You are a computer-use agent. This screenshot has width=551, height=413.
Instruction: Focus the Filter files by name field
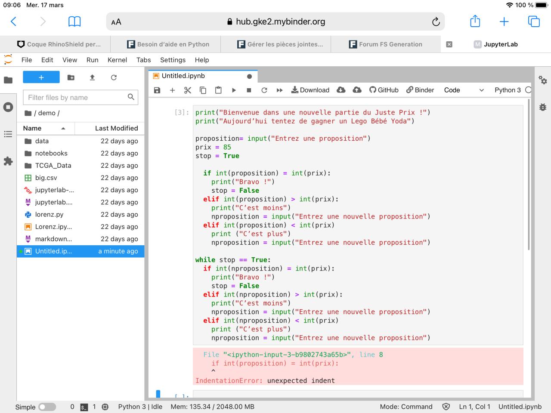(80, 98)
